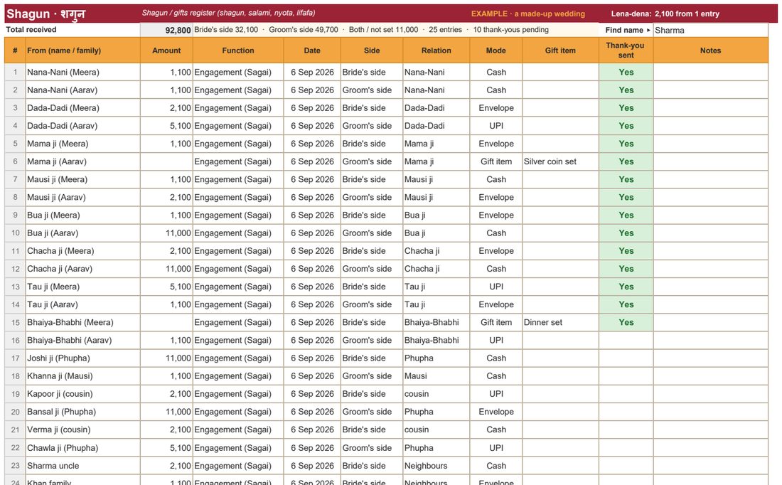782x485 pixels.
Task: Select Amount 2,100 for Dada-Dadi (Meera)
Action: 166,108
